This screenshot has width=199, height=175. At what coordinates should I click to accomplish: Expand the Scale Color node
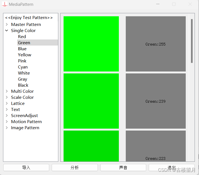tap(7, 97)
